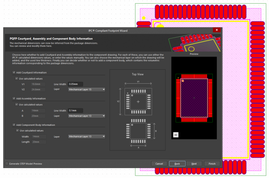Go back with the Back button
Image resolution: width=269 pixels, height=178 pixels.
(x=177, y=164)
